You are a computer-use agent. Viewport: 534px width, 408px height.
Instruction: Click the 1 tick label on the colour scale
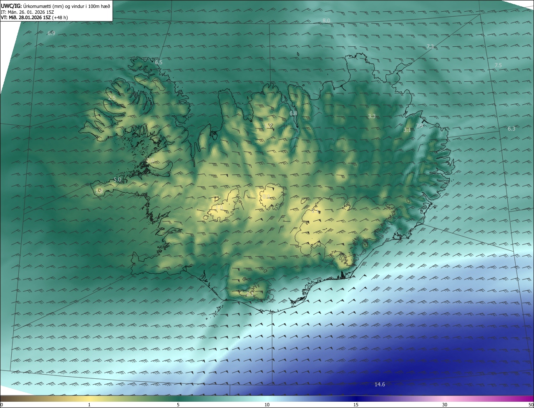coord(89,405)
